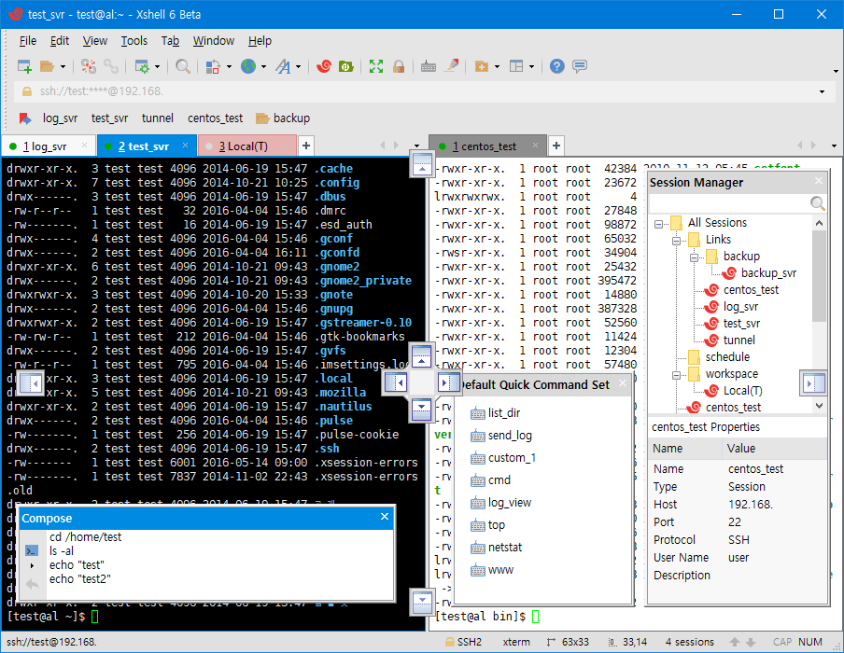844x653 pixels.
Task: Open the Tools menu
Action: coord(134,41)
